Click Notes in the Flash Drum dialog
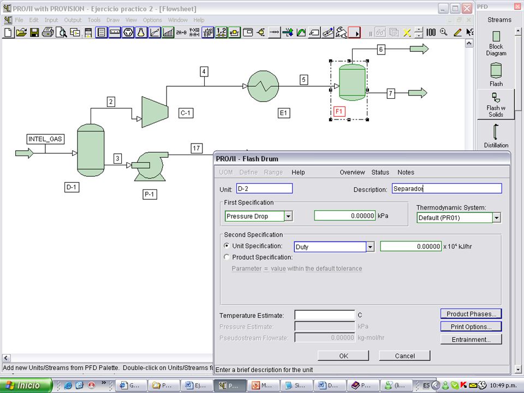This screenshot has height=393, width=524. click(x=406, y=172)
